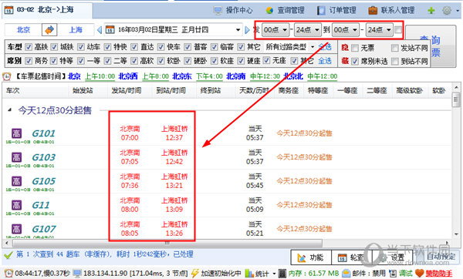Toggle 快车 train type checkbox
The height and width of the screenshot is (279, 463).
(161, 47)
